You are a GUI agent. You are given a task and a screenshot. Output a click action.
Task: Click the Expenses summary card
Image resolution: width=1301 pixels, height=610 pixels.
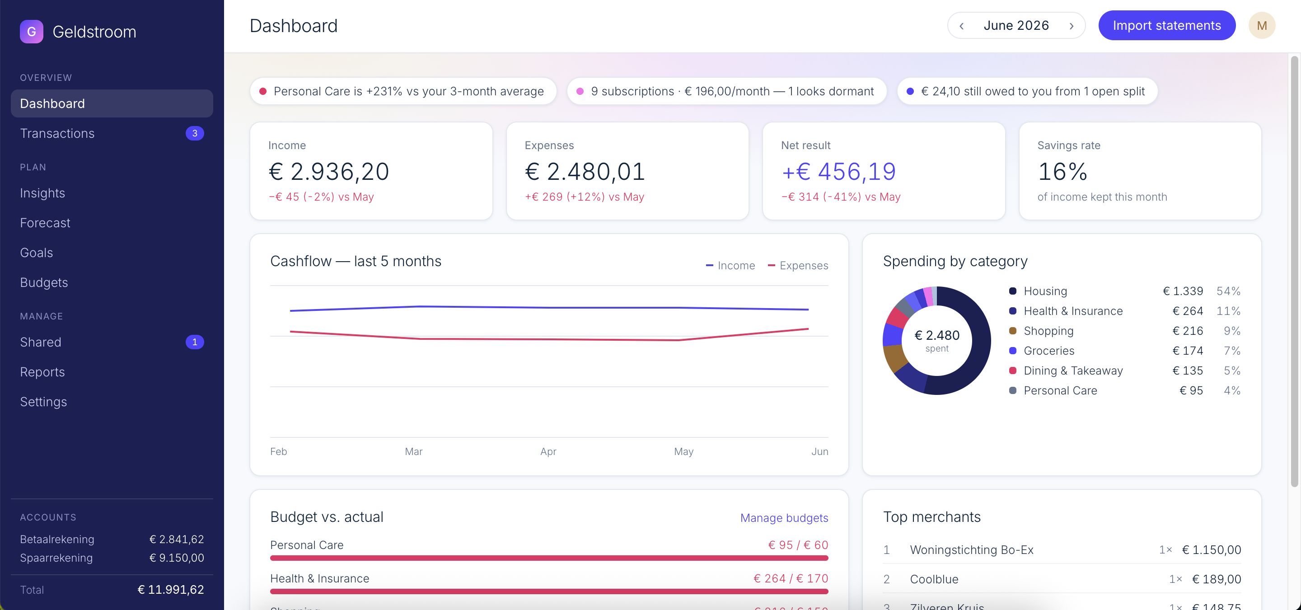click(627, 171)
